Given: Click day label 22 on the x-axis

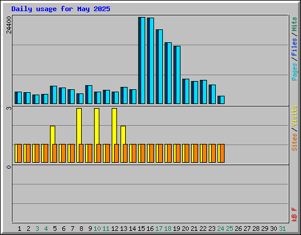Looking at the screenshot, I should point(203,229).
